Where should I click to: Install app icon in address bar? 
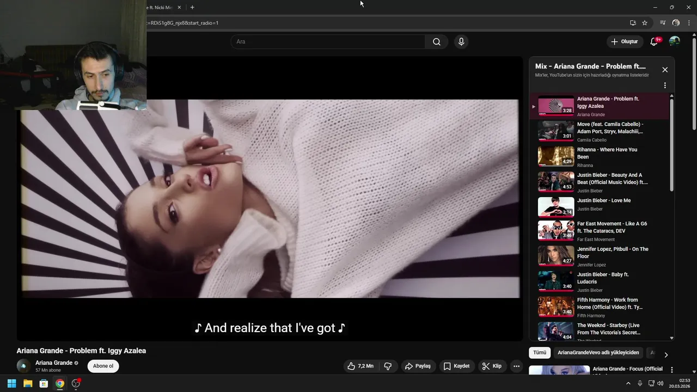tap(633, 23)
